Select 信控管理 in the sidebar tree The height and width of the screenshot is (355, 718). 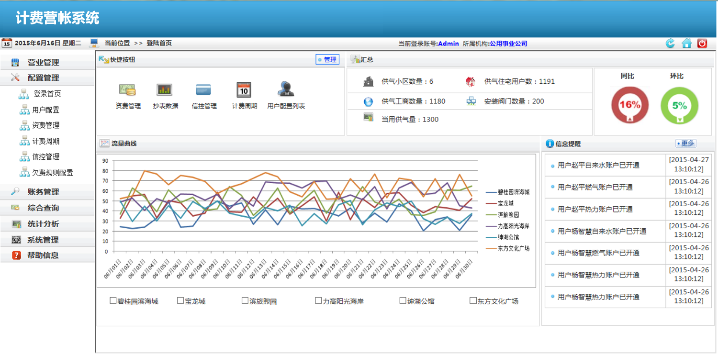coord(46,157)
